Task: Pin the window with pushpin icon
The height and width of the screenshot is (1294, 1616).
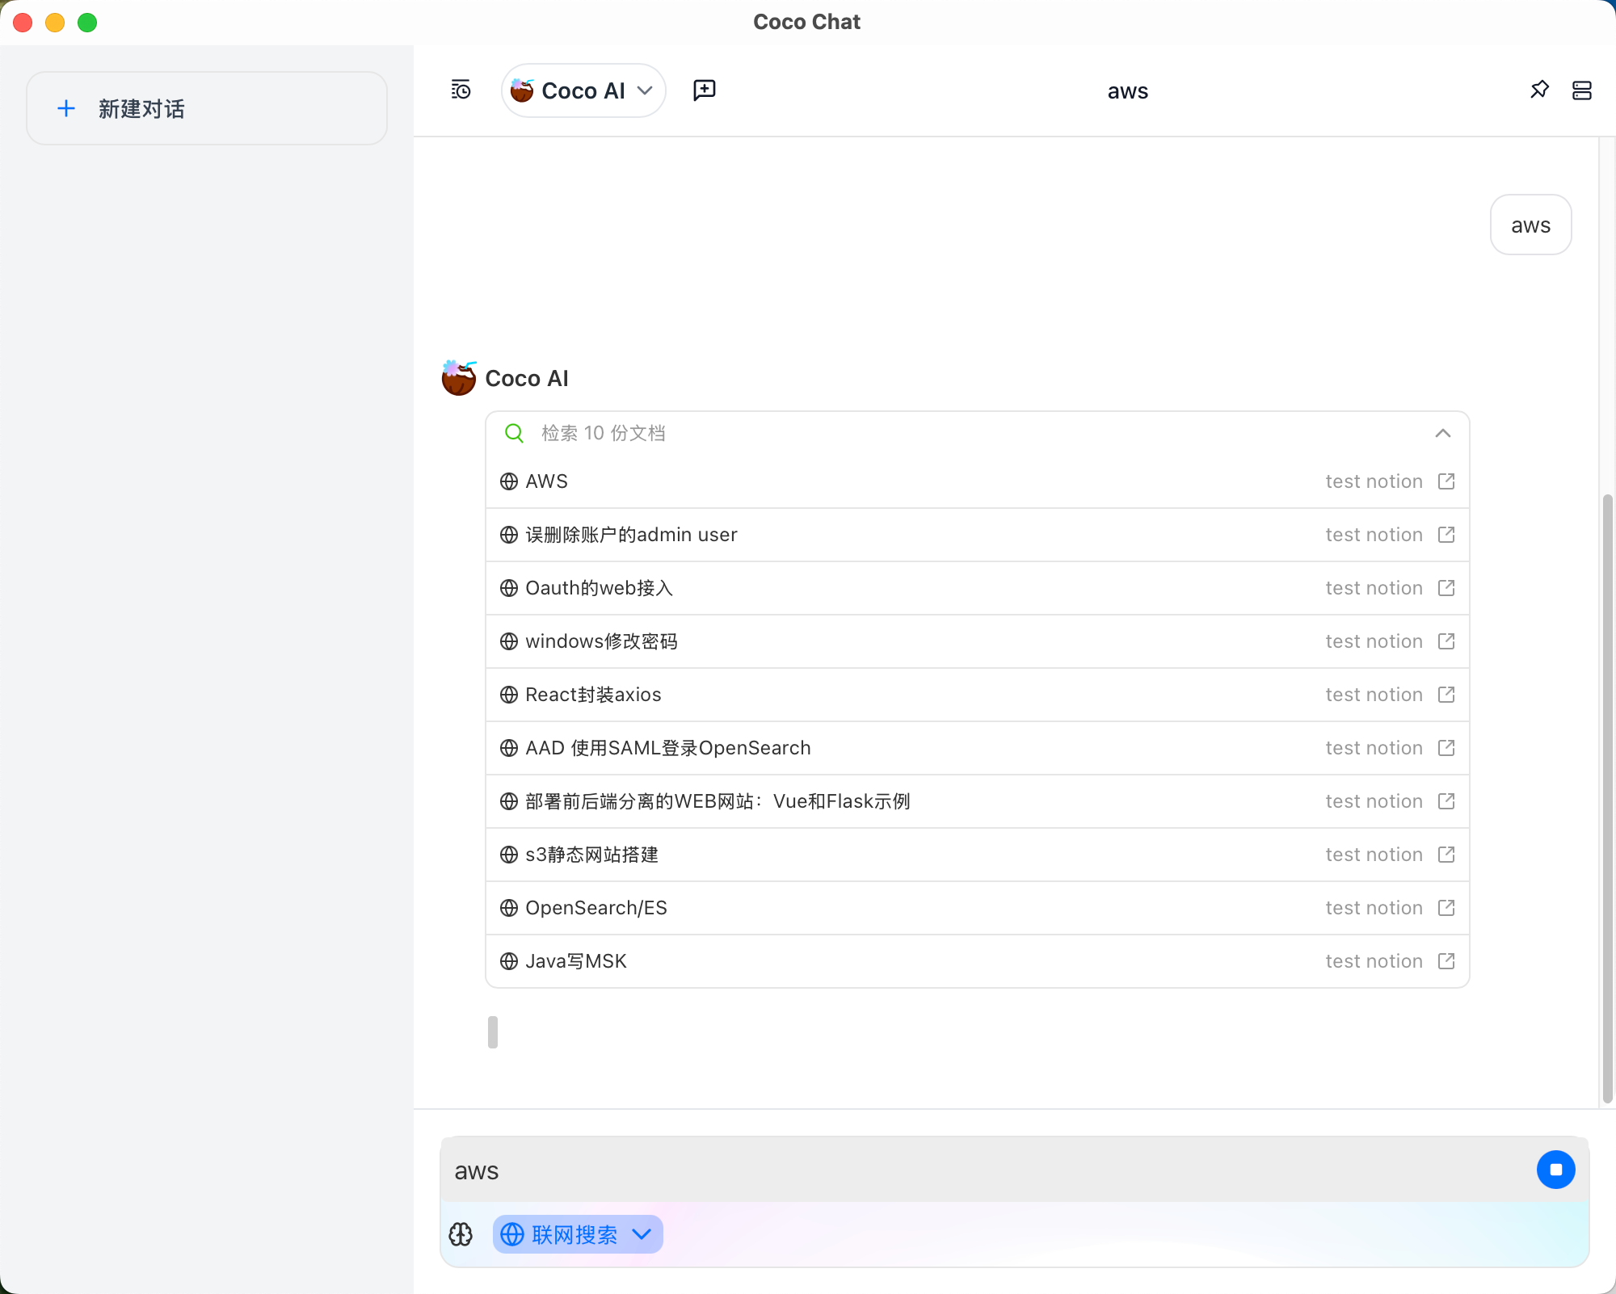Action: 1539,90
